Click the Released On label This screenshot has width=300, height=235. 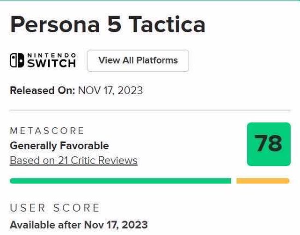click(x=42, y=90)
